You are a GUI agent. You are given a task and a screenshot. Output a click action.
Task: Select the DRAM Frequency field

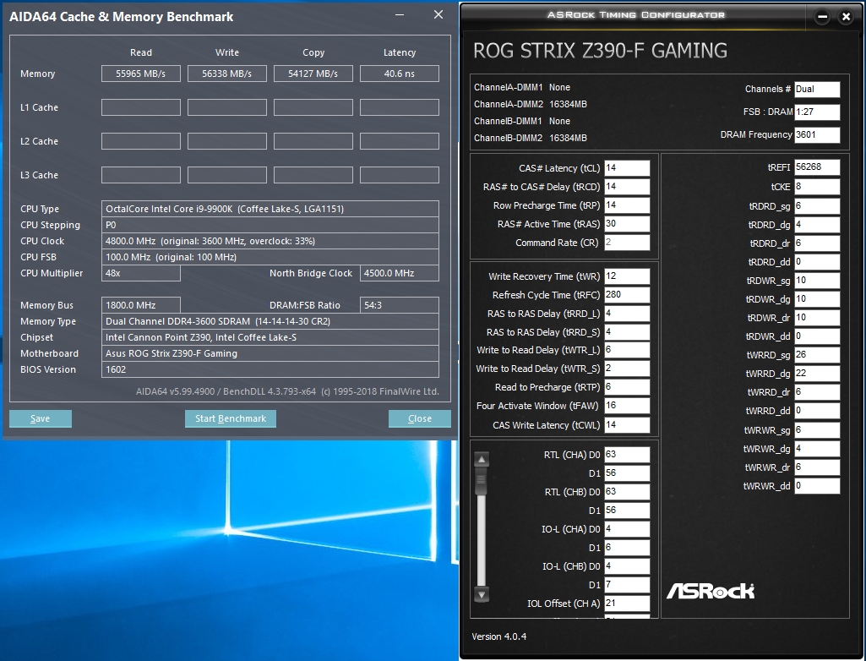click(x=817, y=135)
